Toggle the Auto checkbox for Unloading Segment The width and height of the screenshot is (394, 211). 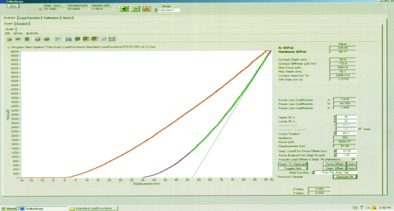360,129
